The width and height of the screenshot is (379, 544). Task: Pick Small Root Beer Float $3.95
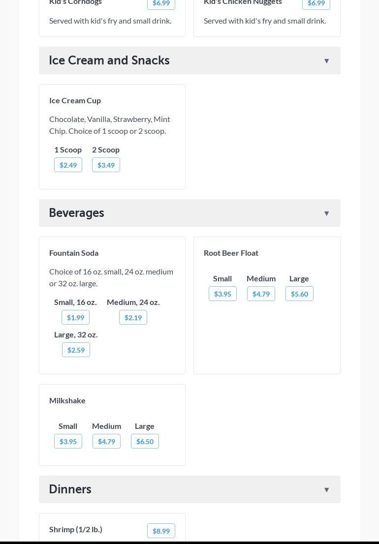[x=222, y=294]
